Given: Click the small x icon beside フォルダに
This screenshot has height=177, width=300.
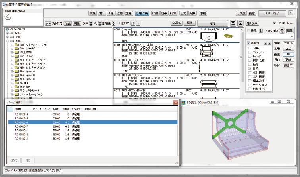Looking at the screenshot, I should pyautogui.click(x=138, y=23).
